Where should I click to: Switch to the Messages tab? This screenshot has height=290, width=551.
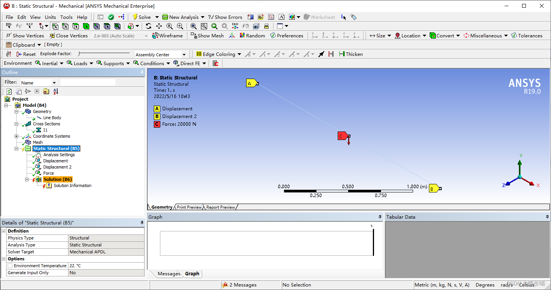pyautogui.click(x=169, y=273)
